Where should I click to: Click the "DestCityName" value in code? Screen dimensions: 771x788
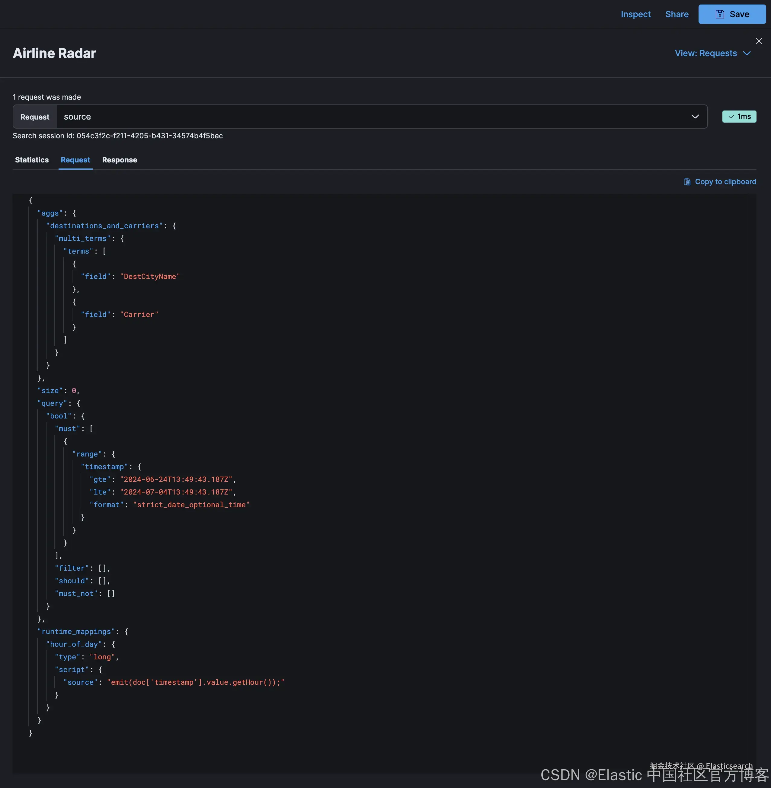pyautogui.click(x=150, y=277)
